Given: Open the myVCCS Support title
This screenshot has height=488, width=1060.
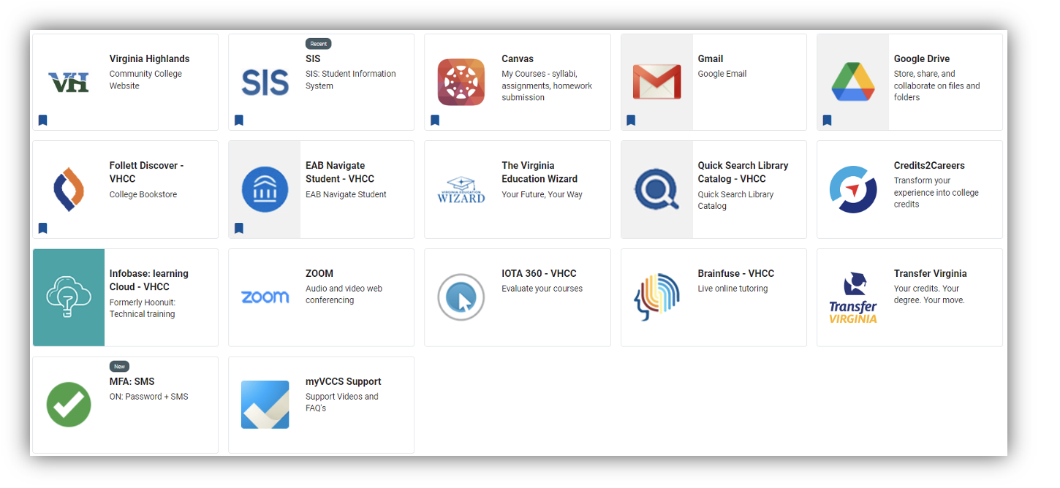Looking at the screenshot, I should coord(344,381).
